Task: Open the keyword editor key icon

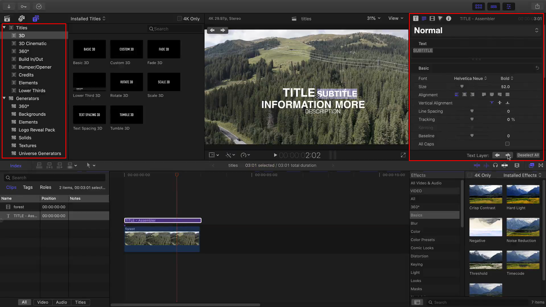Action: 24,6
